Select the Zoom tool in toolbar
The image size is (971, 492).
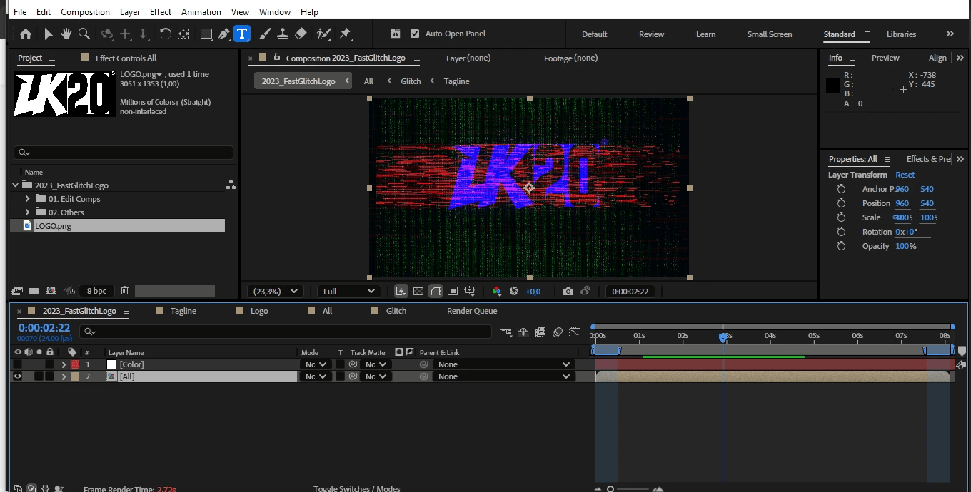click(x=84, y=34)
